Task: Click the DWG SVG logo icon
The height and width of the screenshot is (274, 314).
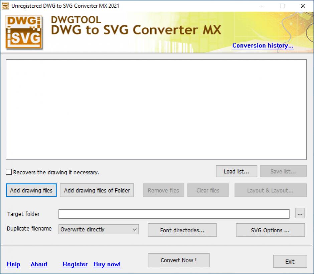Action: [24, 32]
